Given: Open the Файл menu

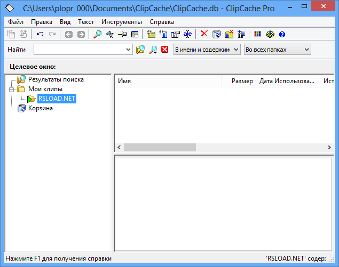Looking at the screenshot, I should point(16,22).
